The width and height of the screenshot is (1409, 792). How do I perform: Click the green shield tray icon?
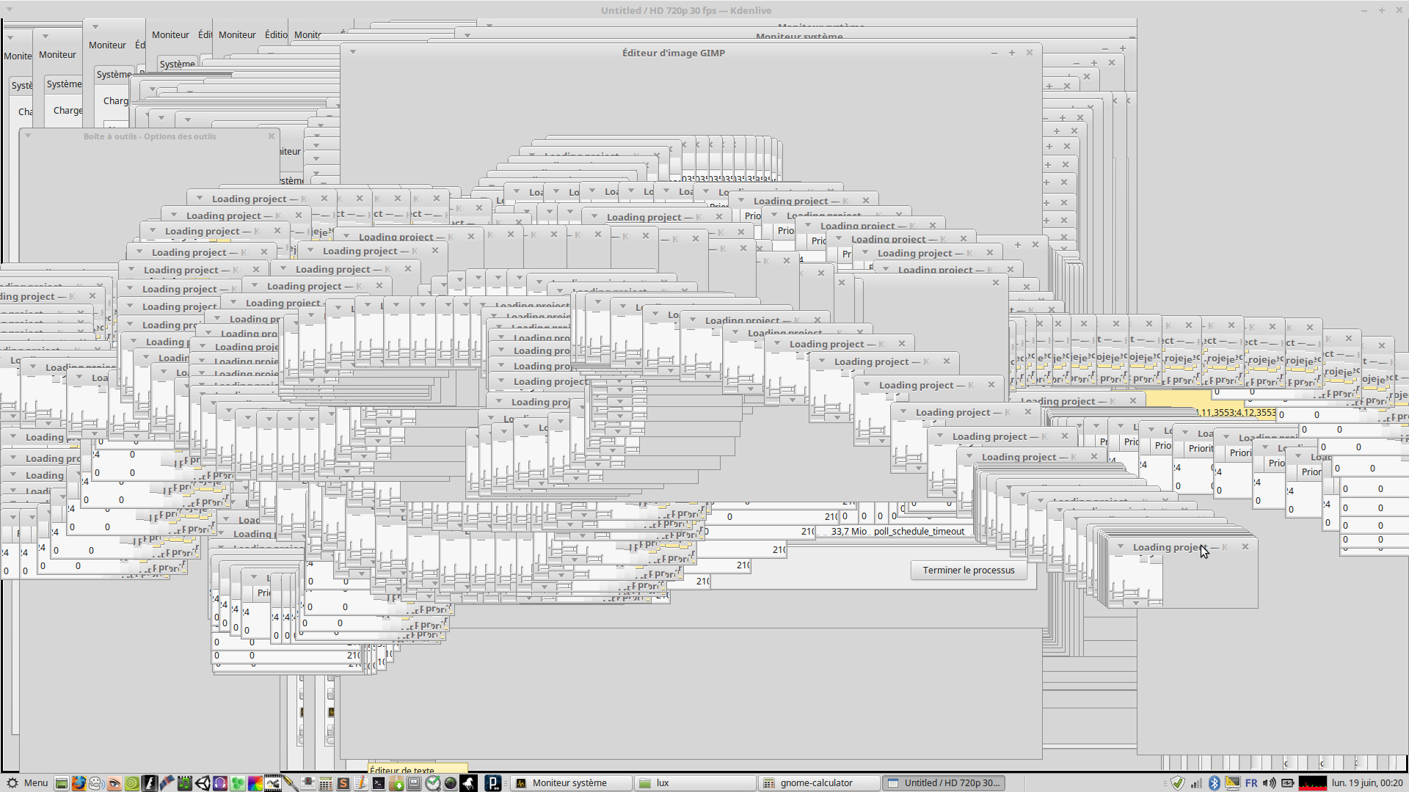[1178, 783]
